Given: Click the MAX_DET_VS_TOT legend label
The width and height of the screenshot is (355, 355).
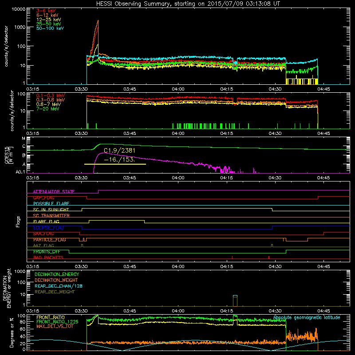Looking at the screenshot, I should point(55,326).
